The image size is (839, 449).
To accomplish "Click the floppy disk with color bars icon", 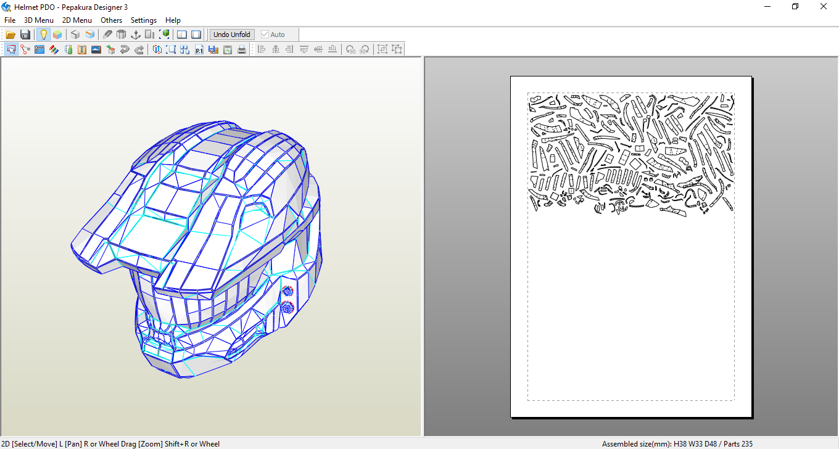I will tap(213, 50).
